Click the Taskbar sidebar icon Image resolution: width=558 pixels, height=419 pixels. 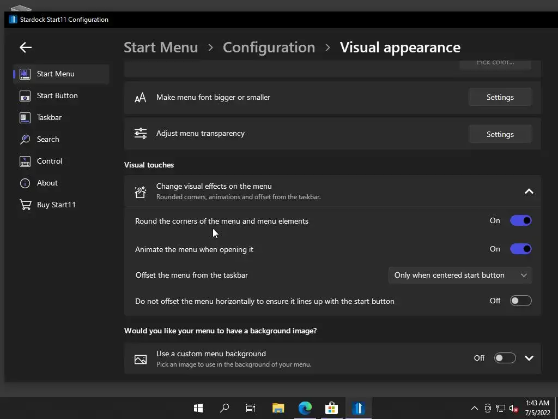(x=25, y=118)
